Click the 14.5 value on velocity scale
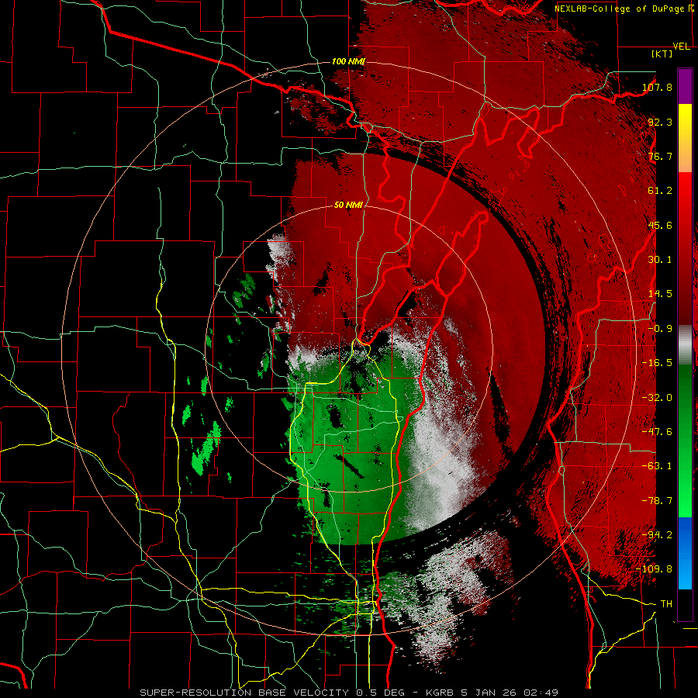 coord(660,294)
